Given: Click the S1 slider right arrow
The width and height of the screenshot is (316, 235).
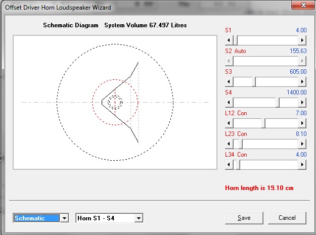Looking at the screenshot, I should (x=302, y=40).
